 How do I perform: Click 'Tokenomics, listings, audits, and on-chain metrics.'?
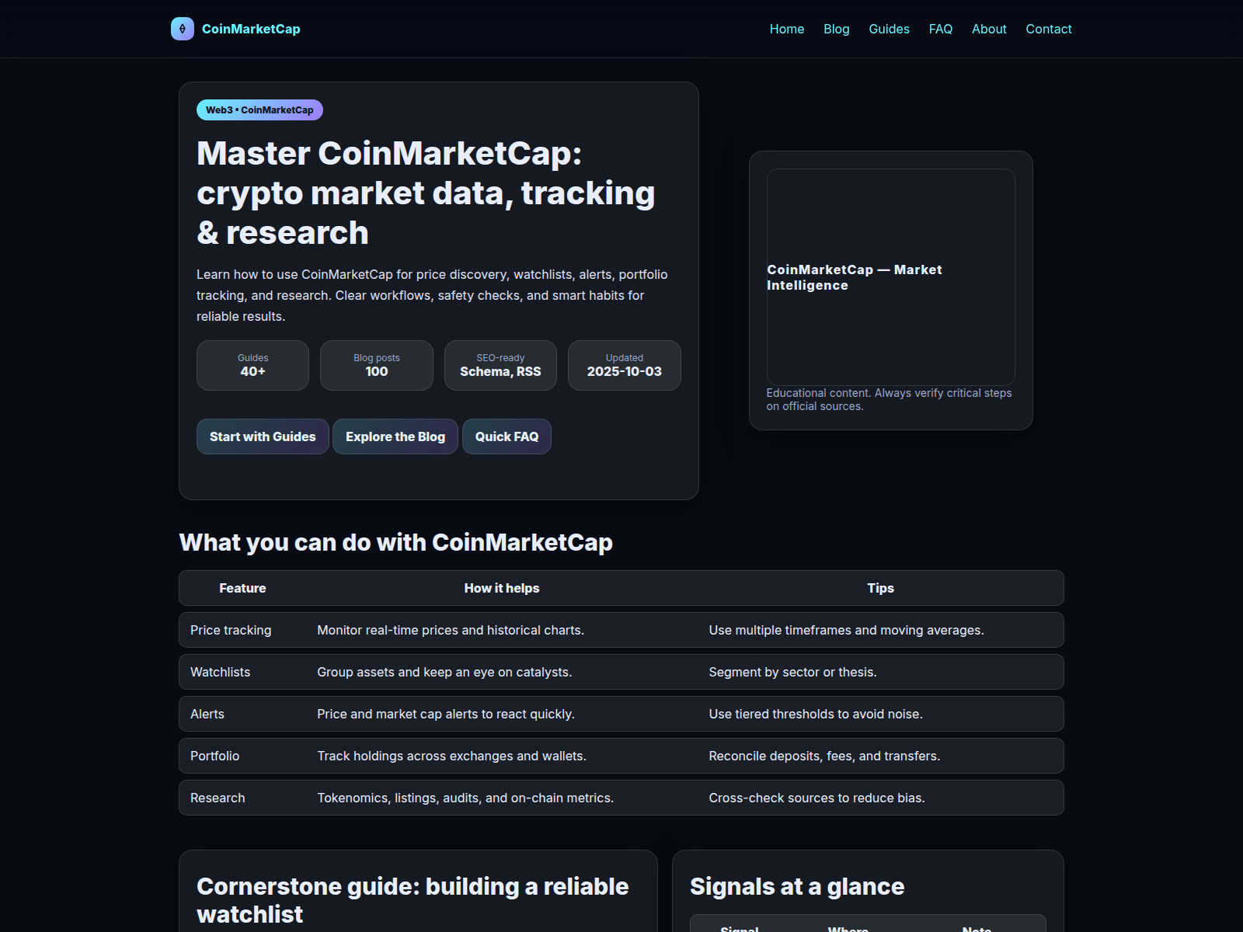465,798
